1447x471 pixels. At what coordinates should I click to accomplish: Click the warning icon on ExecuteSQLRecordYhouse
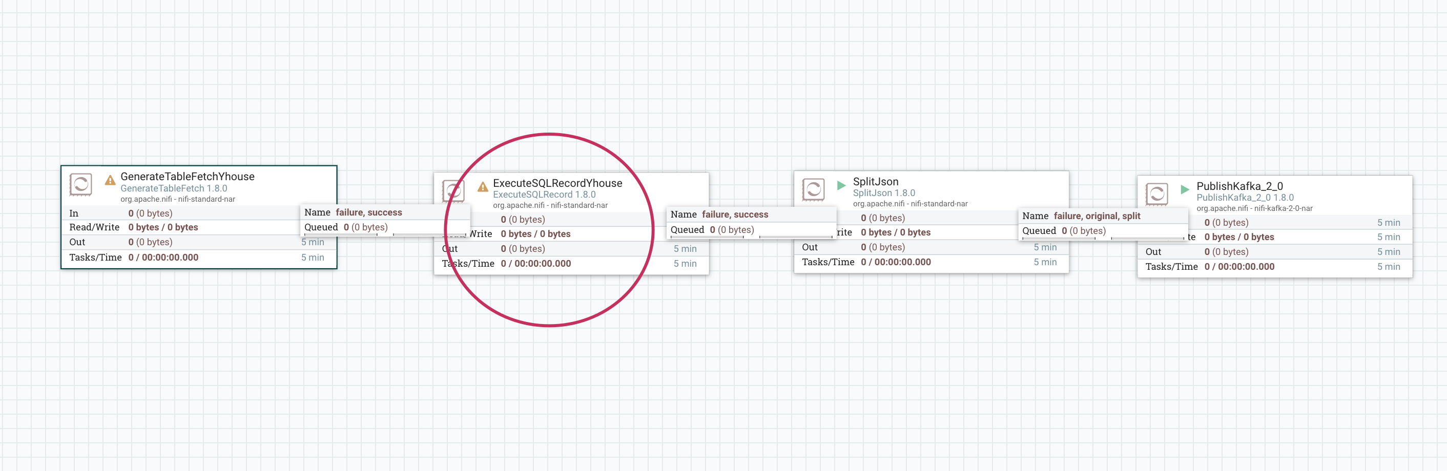483,187
